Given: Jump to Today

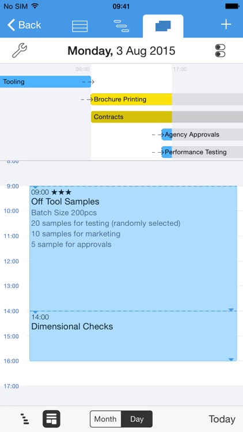Looking at the screenshot, I should tap(222, 419).
